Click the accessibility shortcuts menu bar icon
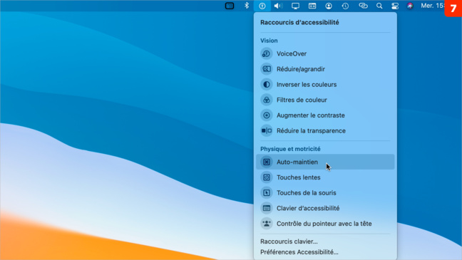 (262, 6)
